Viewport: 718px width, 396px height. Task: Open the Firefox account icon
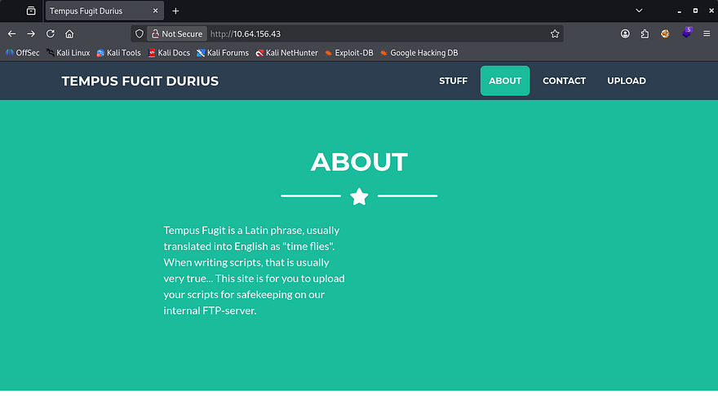click(625, 34)
